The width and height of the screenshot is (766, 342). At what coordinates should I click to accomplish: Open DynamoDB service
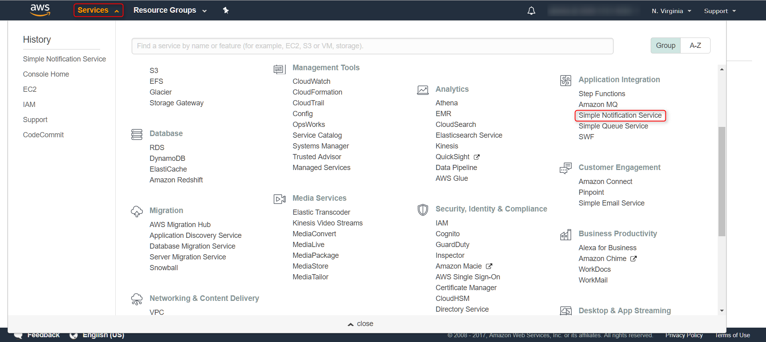pos(167,158)
